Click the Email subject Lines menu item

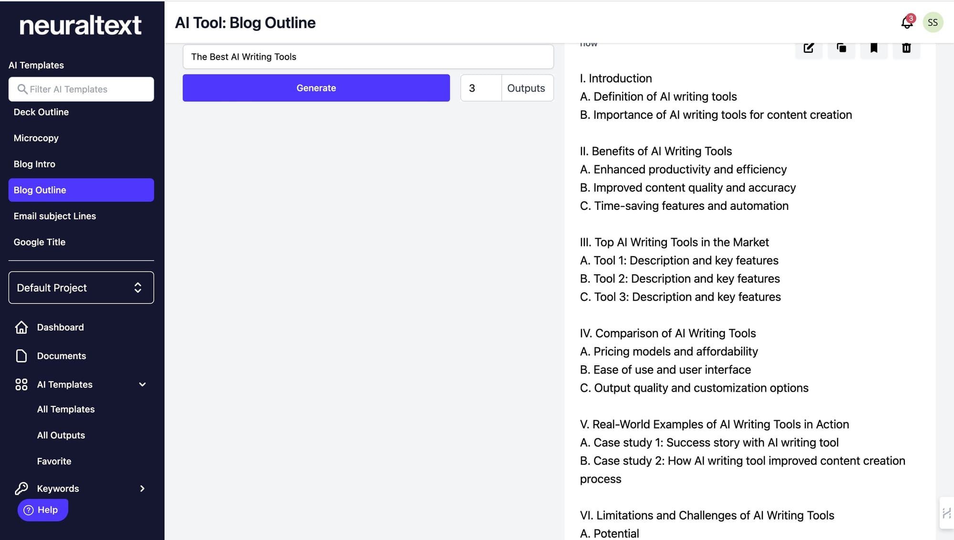click(x=54, y=216)
